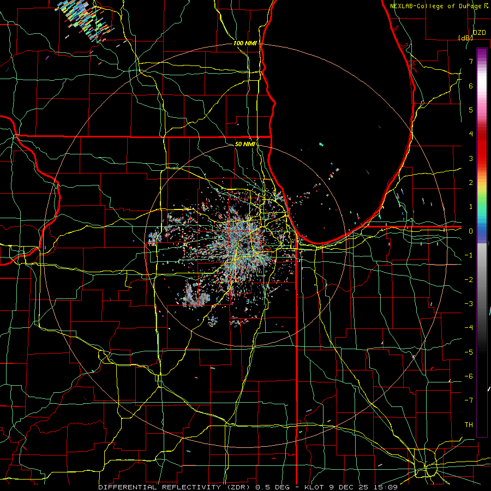Click the "-3" value on the color scale

pyautogui.click(x=469, y=304)
